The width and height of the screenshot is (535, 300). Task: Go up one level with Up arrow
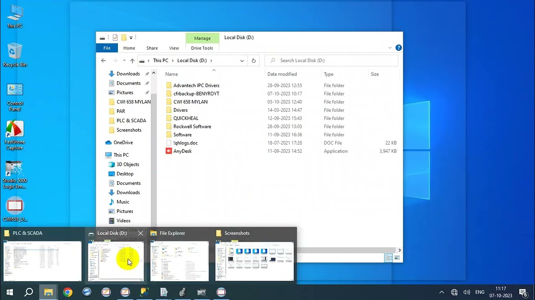(x=132, y=60)
